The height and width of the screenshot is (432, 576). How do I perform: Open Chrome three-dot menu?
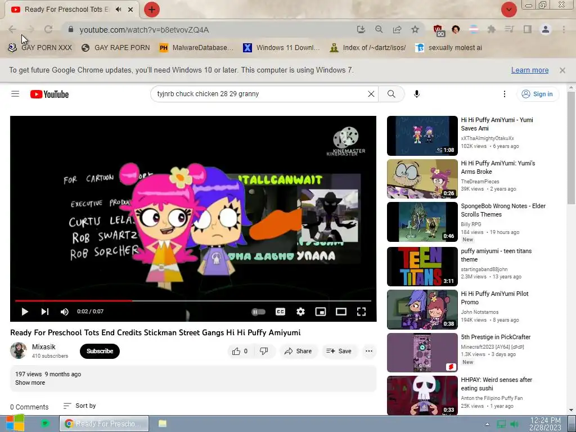[x=564, y=29]
